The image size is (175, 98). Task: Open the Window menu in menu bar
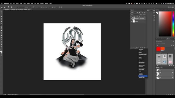point(46,4)
